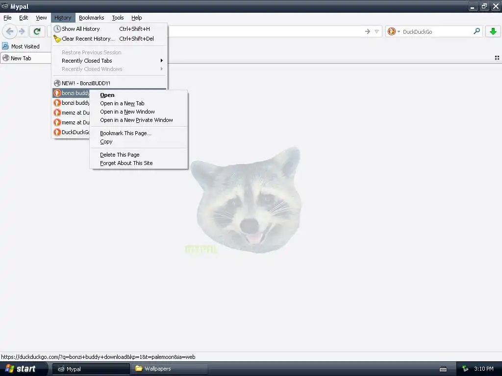Click the globe icon on New Tab tab
The width and height of the screenshot is (502, 376).
tap(6, 58)
